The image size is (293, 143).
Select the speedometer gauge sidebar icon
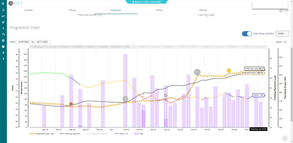3,34
